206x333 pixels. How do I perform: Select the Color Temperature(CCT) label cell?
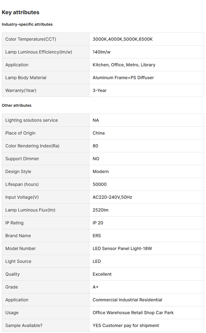click(x=31, y=39)
